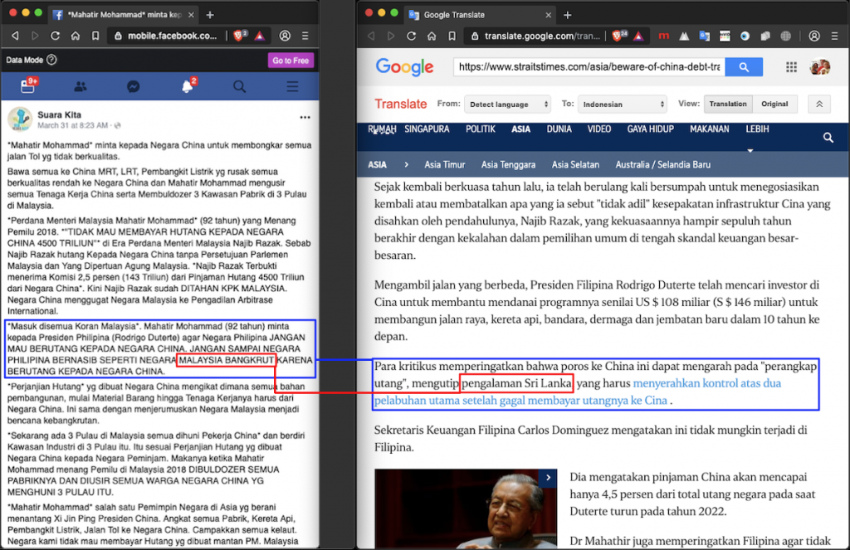Open the DUNIA menu section

point(559,129)
